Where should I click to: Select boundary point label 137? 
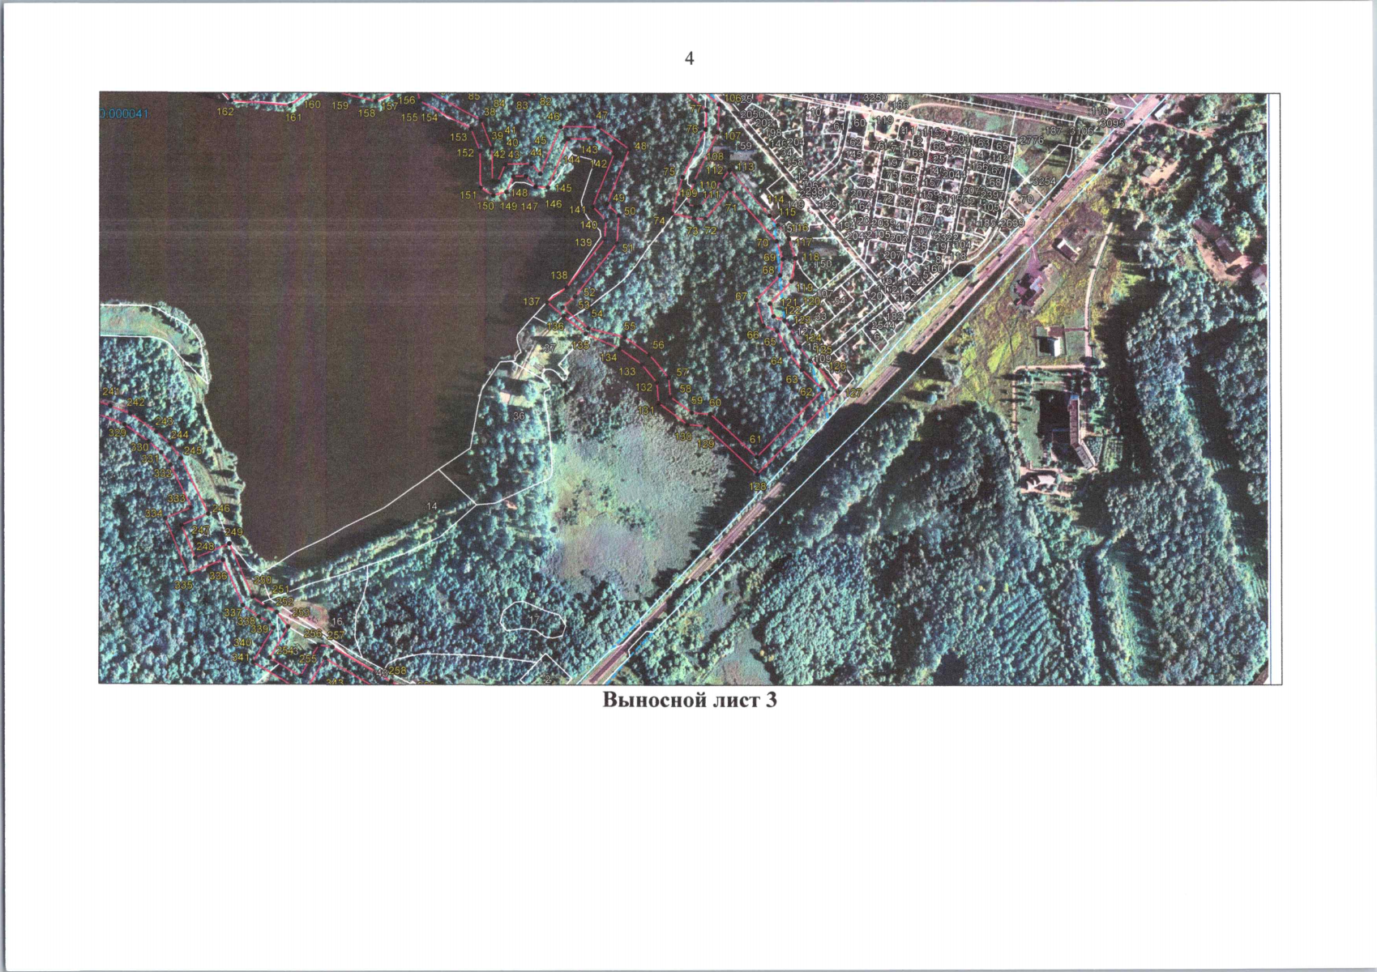[x=531, y=301]
